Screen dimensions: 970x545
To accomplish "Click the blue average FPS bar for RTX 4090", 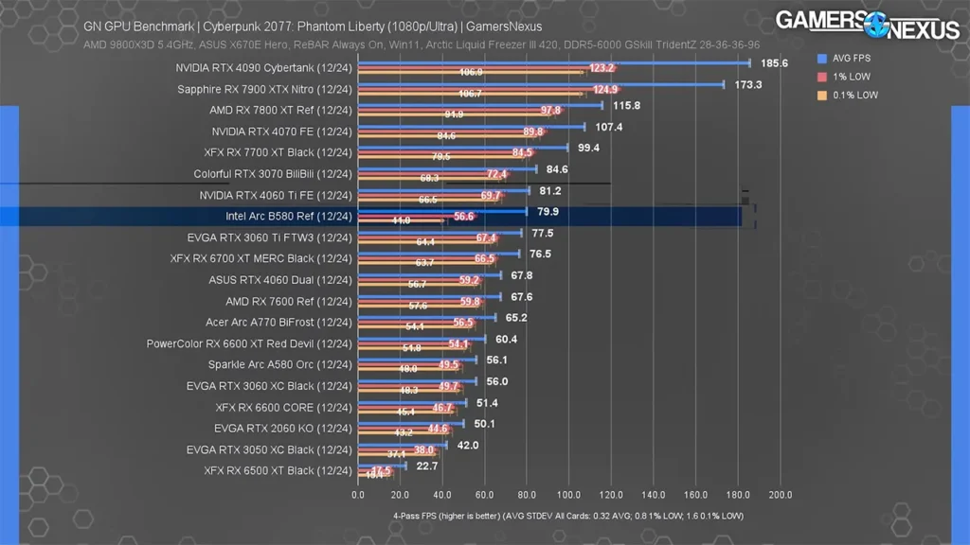I will 553,63.
